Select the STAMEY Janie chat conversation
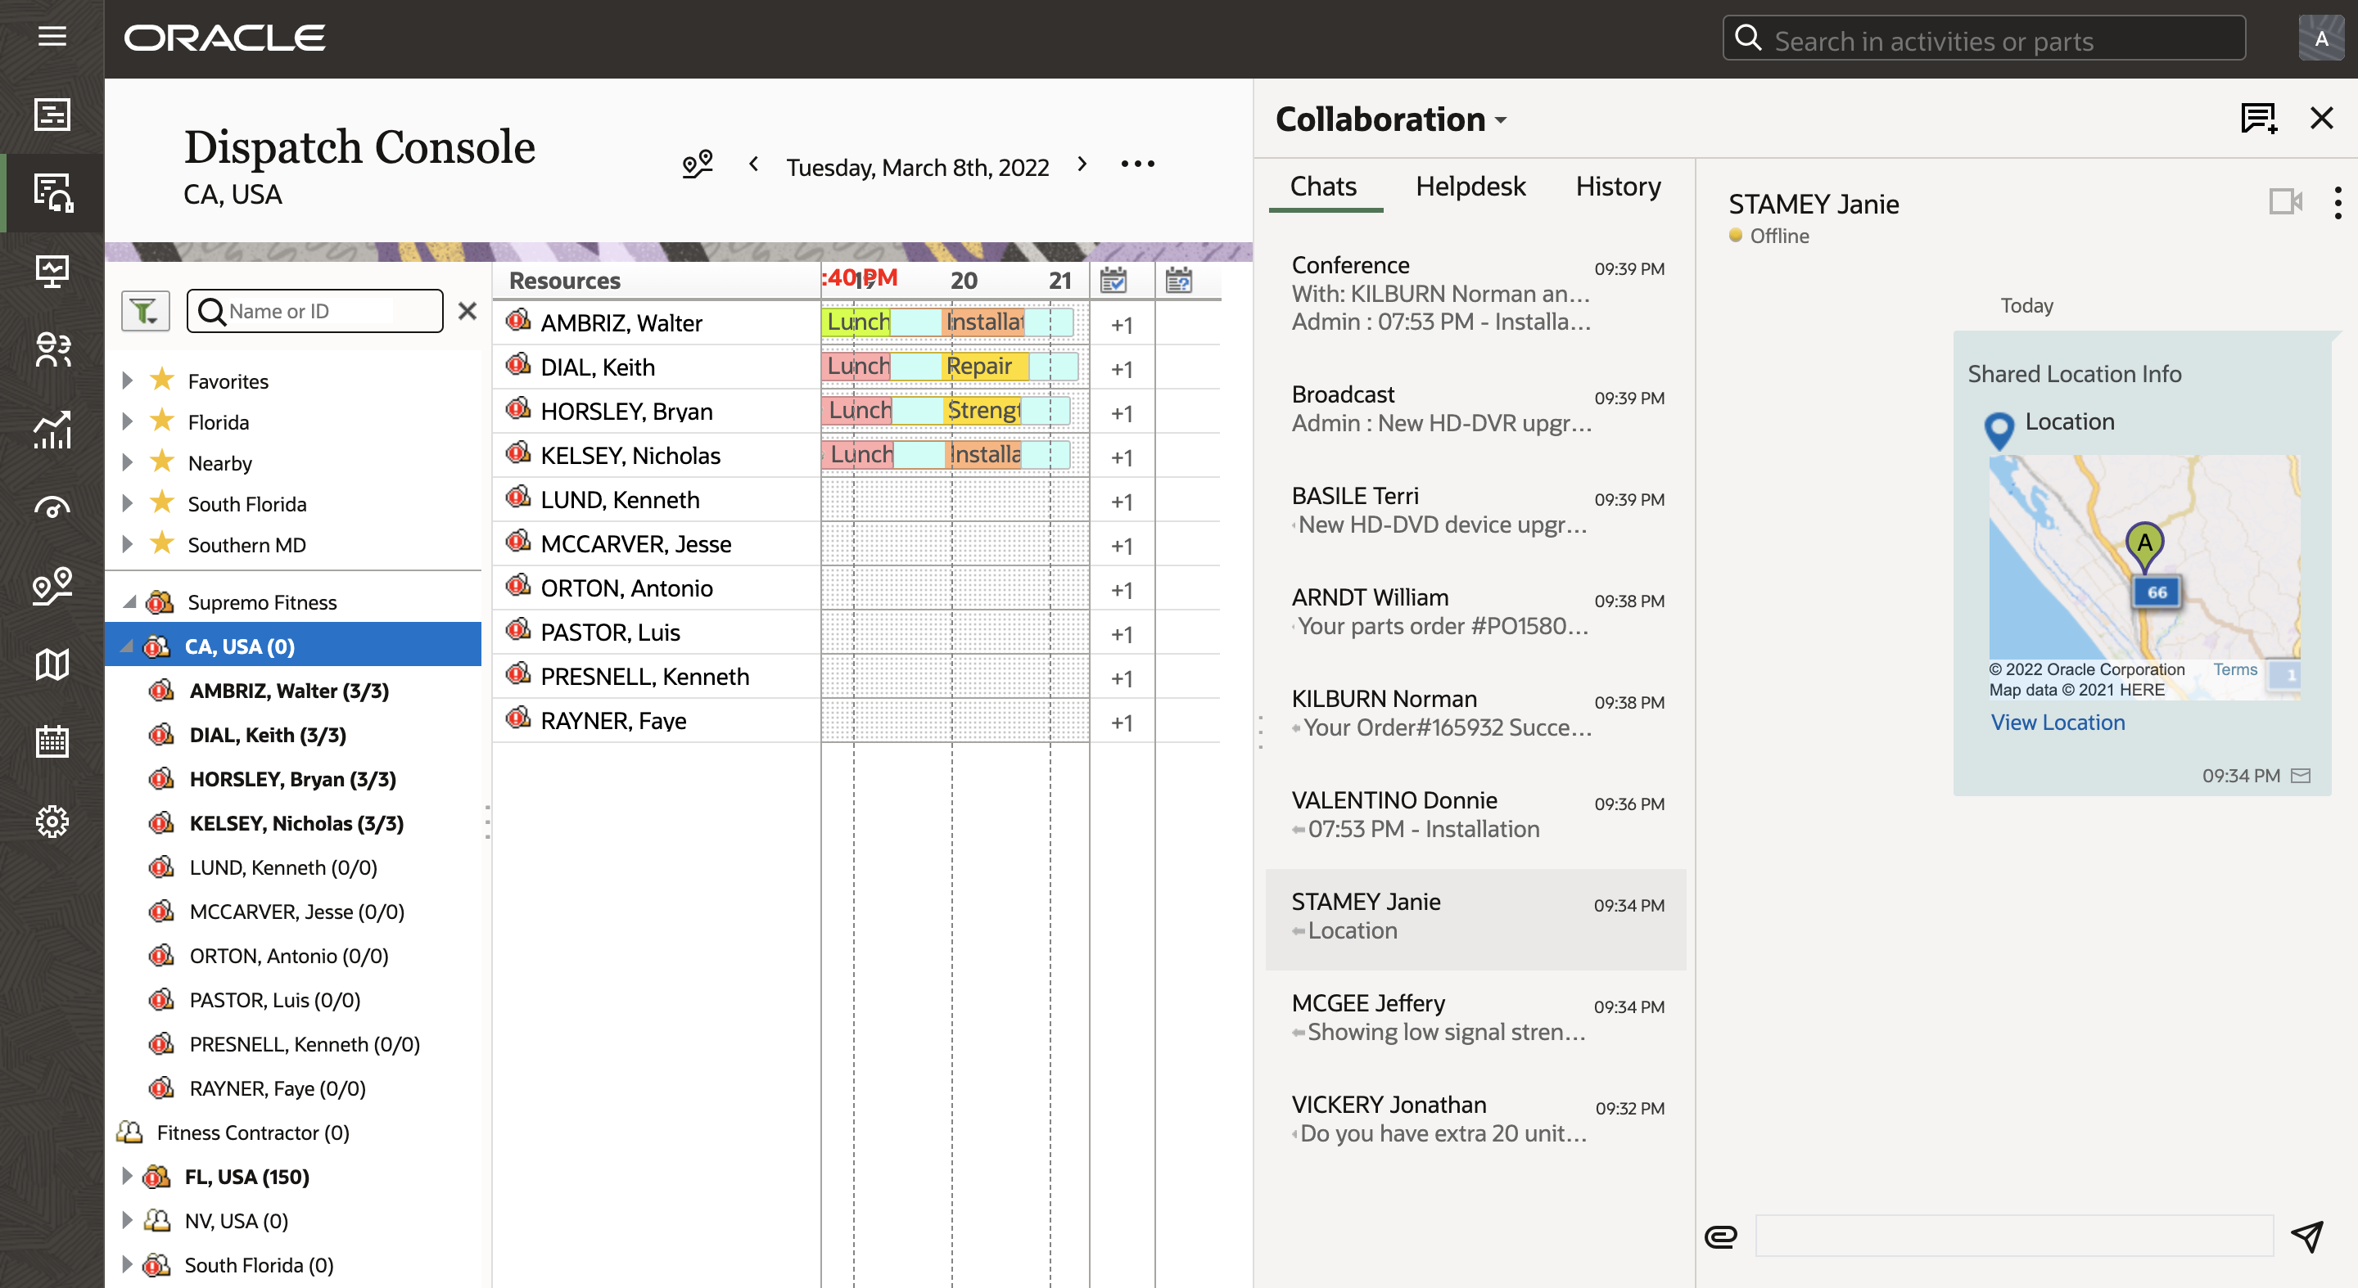The height and width of the screenshot is (1288, 2358). (1474, 915)
